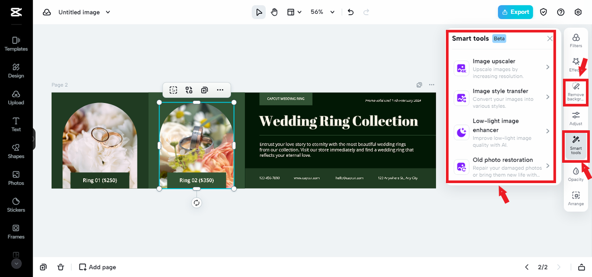The width and height of the screenshot is (592, 277).
Task: Open the Low-light image enhancer tool
Action: tap(502, 132)
